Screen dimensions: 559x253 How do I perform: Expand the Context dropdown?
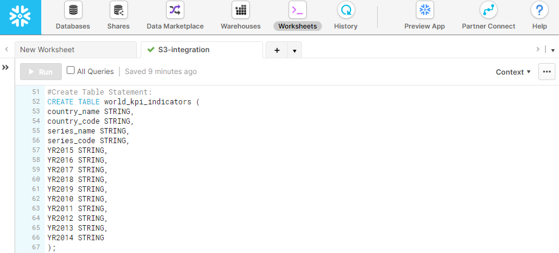coord(513,72)
